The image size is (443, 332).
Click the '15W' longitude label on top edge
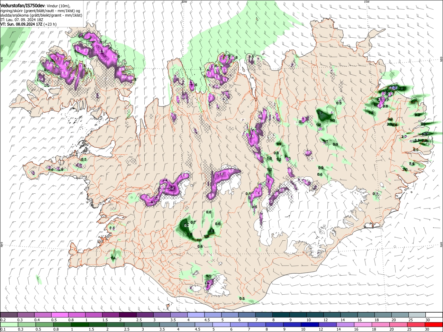(x=367, y=2)
